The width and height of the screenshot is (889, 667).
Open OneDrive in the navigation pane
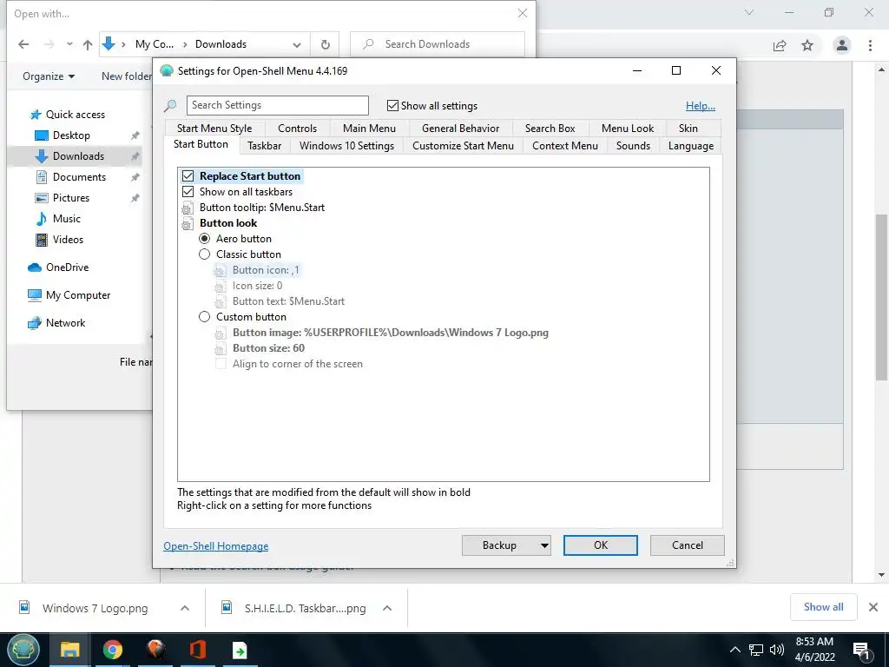58,267
